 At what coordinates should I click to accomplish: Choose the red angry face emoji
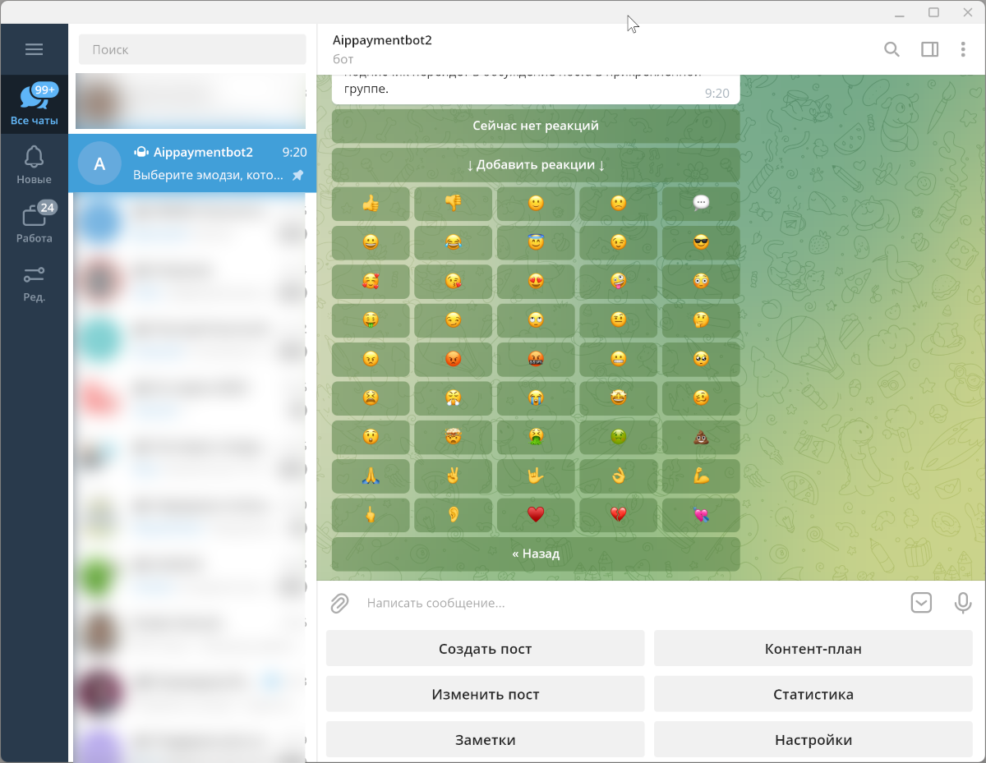click(454, 359)
